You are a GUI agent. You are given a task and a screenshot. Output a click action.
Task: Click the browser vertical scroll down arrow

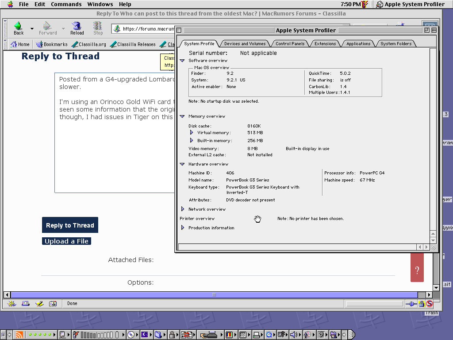pos(436,288)
